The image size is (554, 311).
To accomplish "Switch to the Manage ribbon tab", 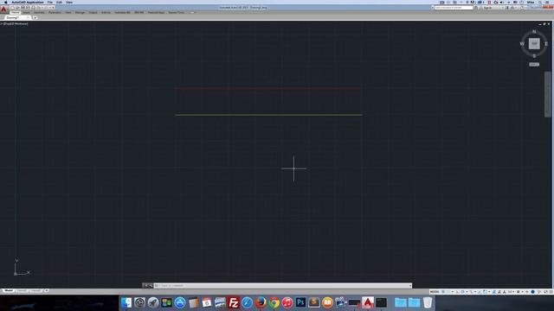I will click(x=80, y=12).
